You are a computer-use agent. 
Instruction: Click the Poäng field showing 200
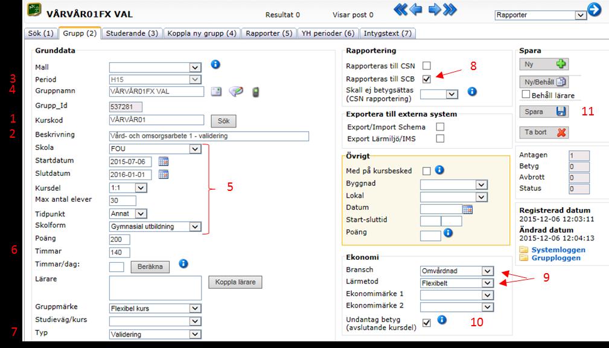pos(120,239)
